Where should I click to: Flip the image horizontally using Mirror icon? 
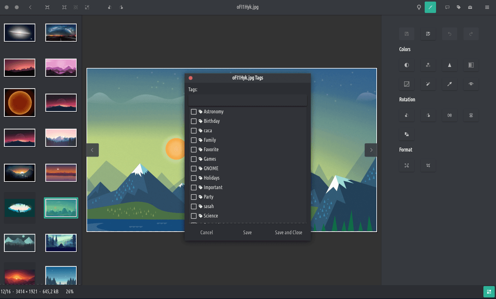[450, 115]
